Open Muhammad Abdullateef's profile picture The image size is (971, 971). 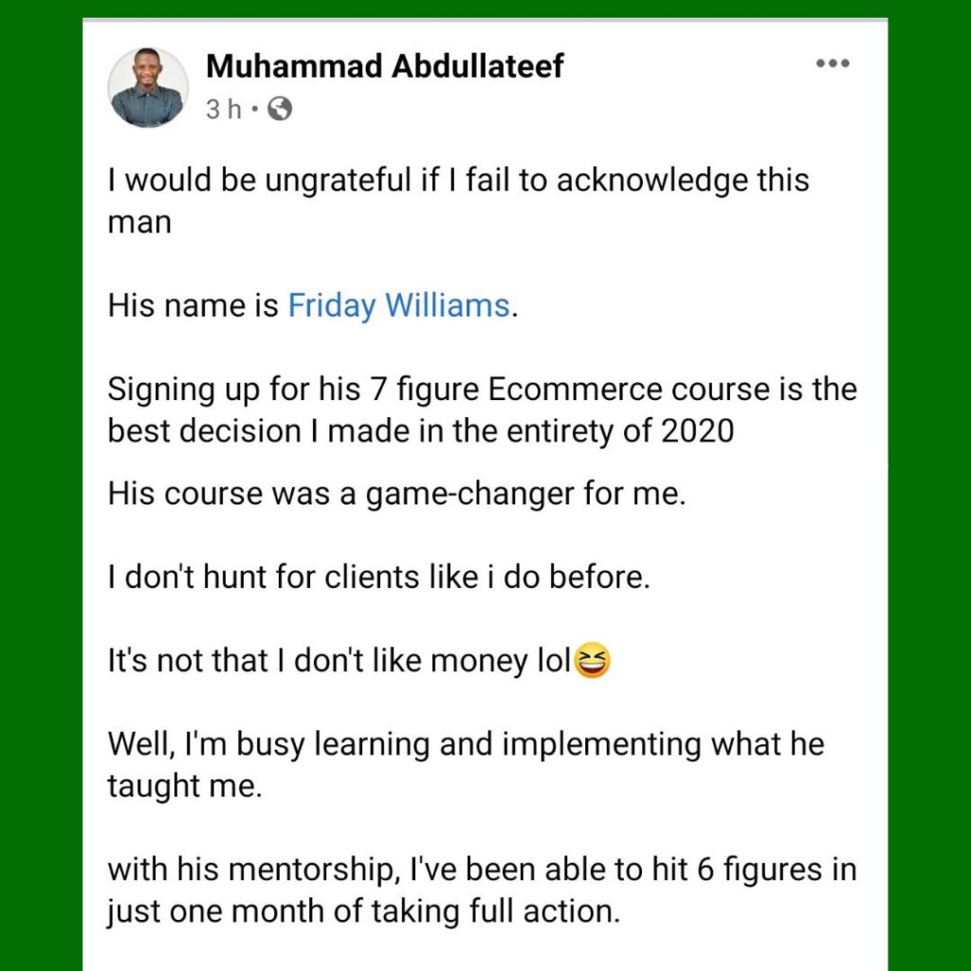coord(148,87)
